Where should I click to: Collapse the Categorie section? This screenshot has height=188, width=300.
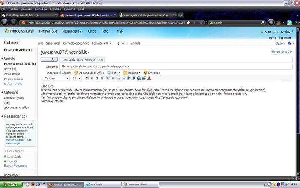coord(2,92)
